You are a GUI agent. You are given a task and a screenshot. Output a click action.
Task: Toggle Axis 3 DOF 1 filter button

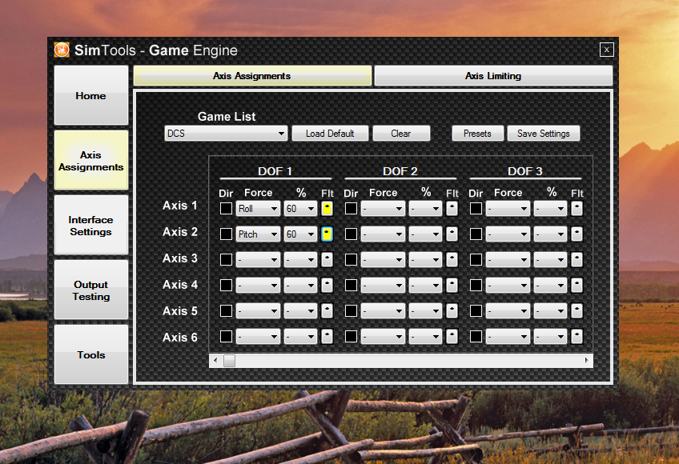327,260
